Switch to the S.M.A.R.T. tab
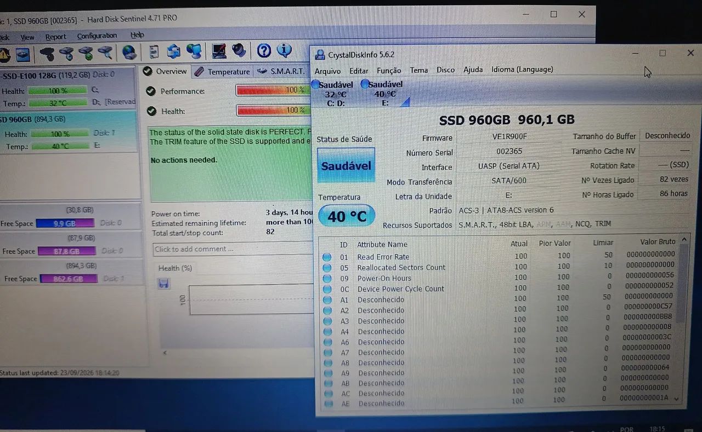Viewport: 702px width, 432px height. point(281,71)
